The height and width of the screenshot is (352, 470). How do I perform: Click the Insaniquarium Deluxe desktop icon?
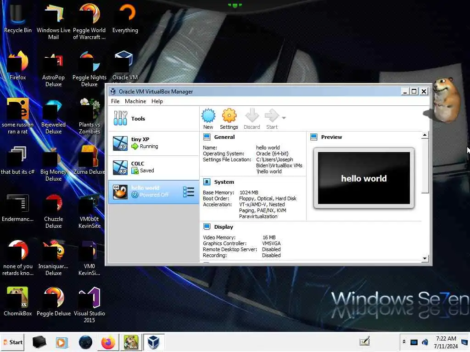[x=53, y=258]
